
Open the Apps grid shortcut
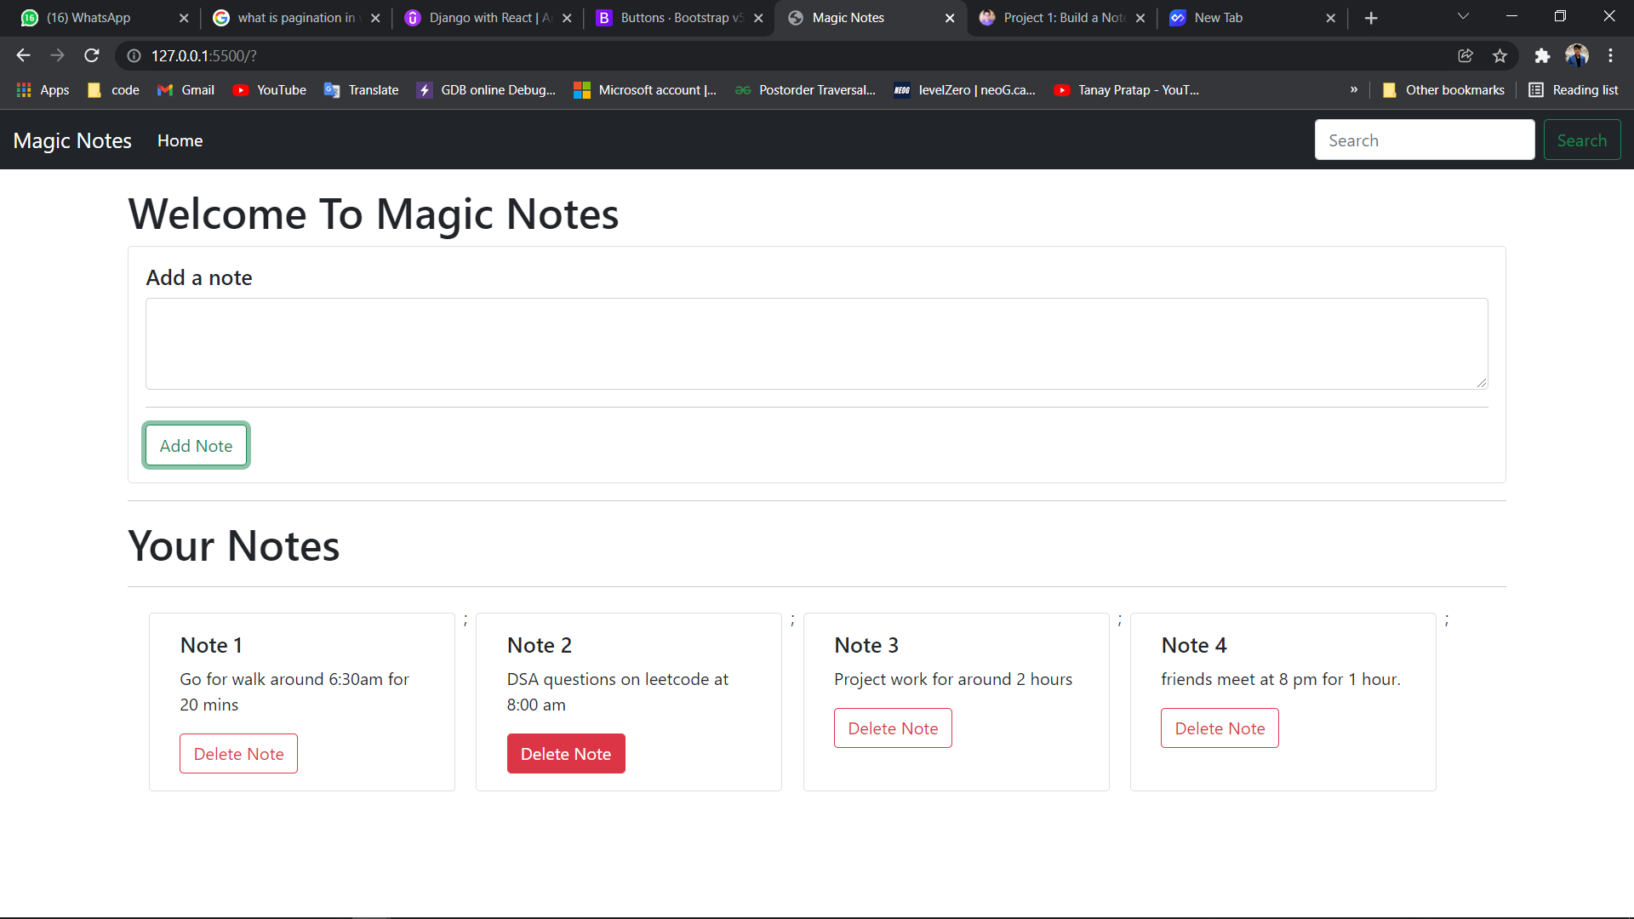pos(43,90)
